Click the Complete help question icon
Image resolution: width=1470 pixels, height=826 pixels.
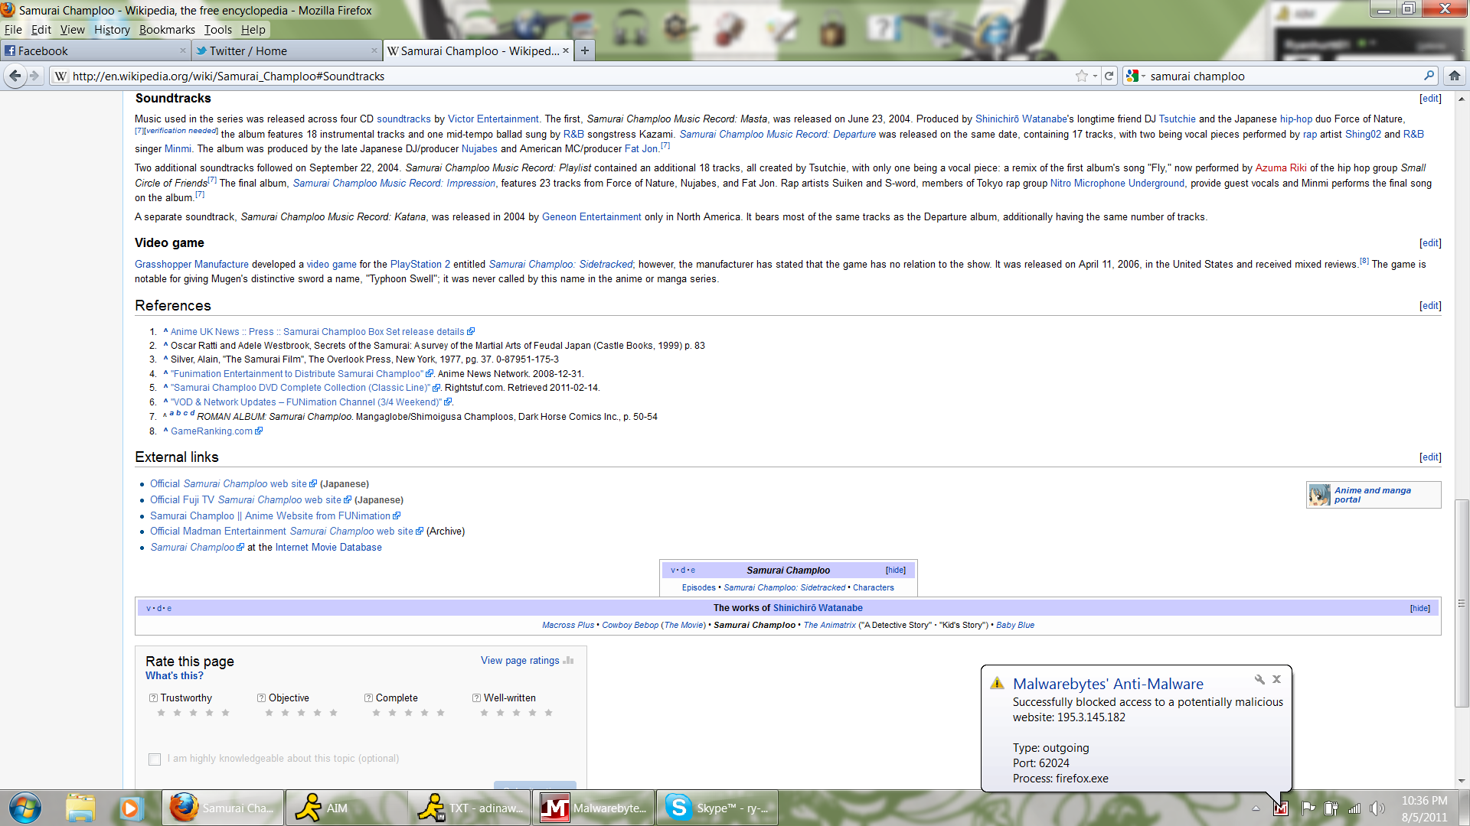click(x=368, y=698)
